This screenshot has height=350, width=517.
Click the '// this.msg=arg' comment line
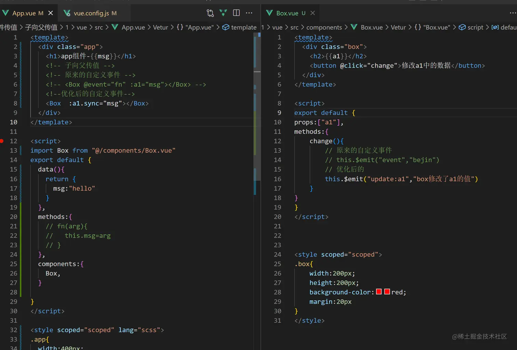[x=78, y=236]
